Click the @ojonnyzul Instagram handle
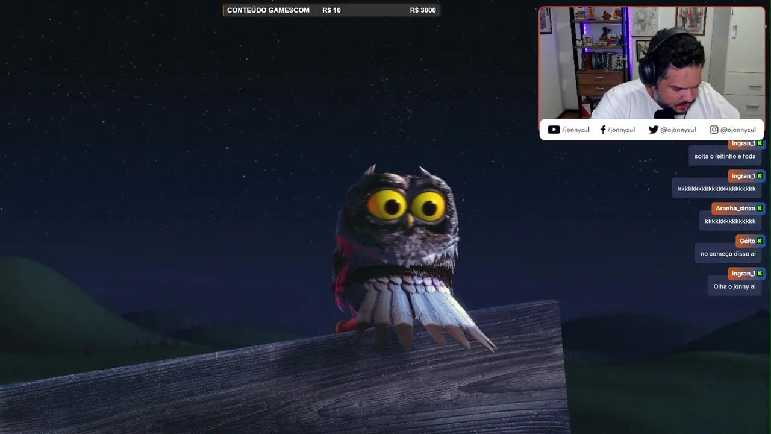The height and width of the screenshot is (434, 771). (x=738, y=130)
